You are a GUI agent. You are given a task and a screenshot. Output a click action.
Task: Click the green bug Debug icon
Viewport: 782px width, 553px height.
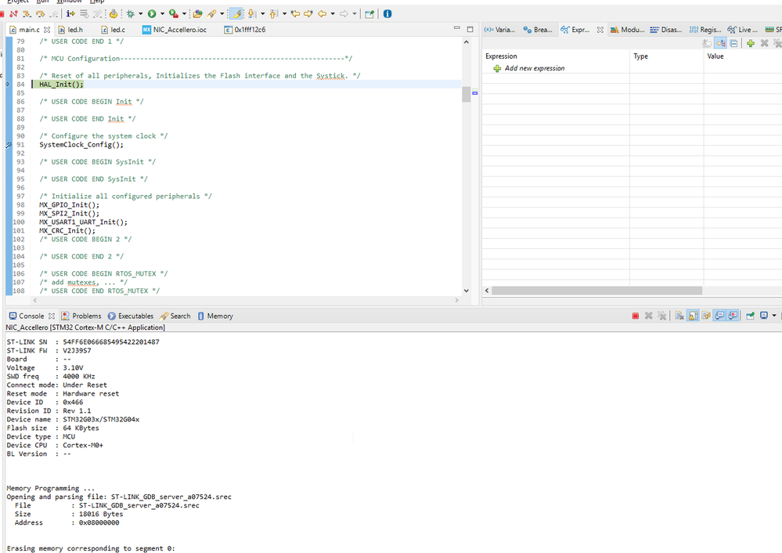130,13
